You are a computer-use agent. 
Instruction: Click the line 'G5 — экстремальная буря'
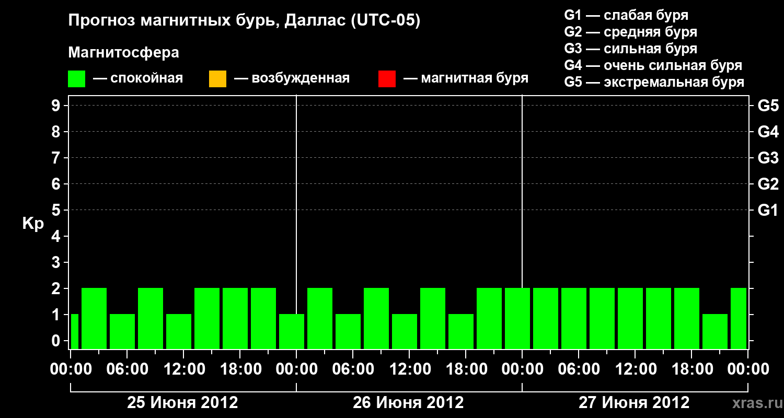point(654,82)
